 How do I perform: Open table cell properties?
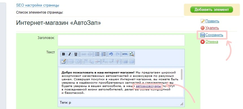click(77, 62)
